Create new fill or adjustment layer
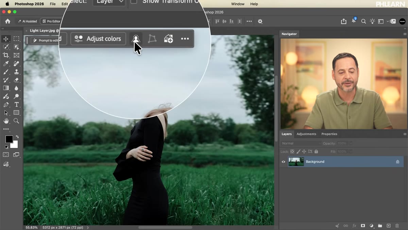Image resolution: width=408 pixels, height=230 pixels. 372,226
